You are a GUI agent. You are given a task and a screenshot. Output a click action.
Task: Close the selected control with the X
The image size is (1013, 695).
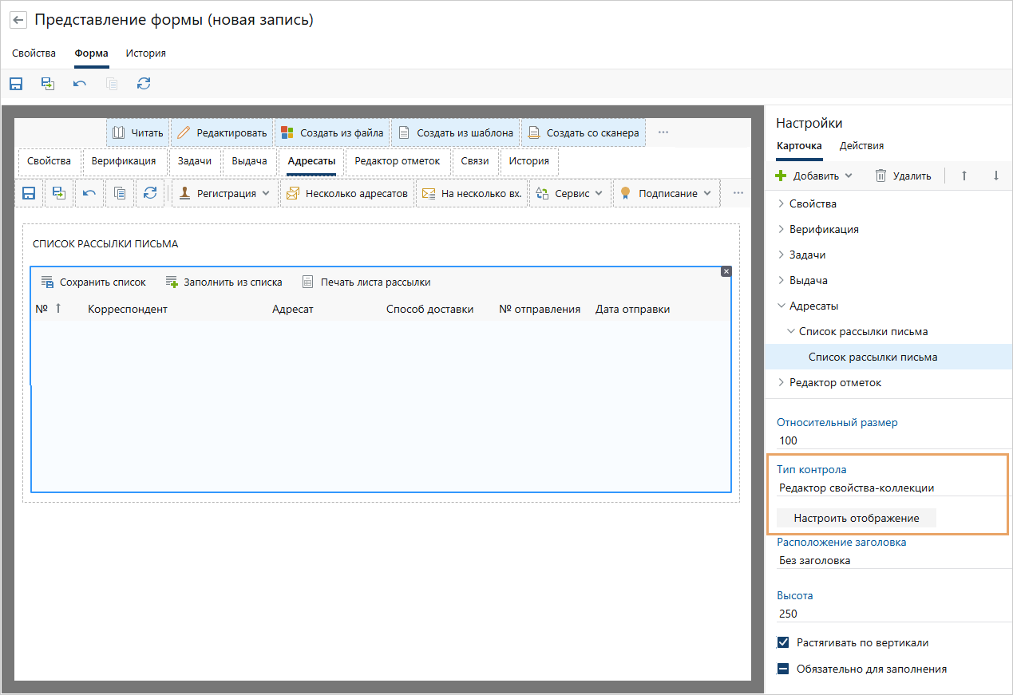point(726,271)
